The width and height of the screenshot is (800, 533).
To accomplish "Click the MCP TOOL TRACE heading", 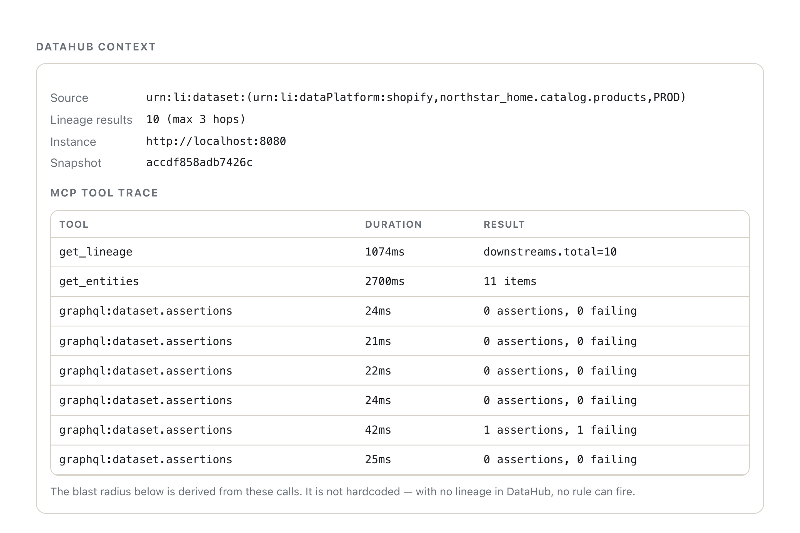I will pyautogui.click(x=104, y=193).
